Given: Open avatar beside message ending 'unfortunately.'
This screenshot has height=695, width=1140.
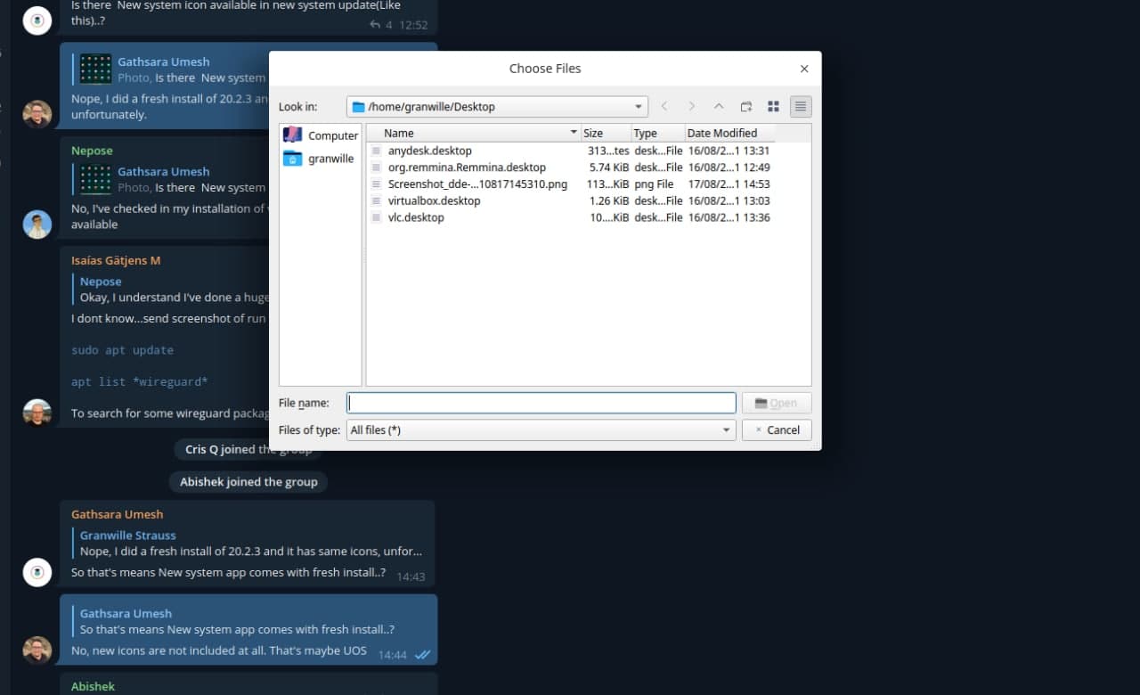Looking at the screenshot, I should 37,114.
